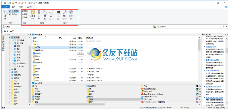Select FSCapture.exe shortcut in bottom pane
The image size is (229, 109).
[x=153, y=102]
